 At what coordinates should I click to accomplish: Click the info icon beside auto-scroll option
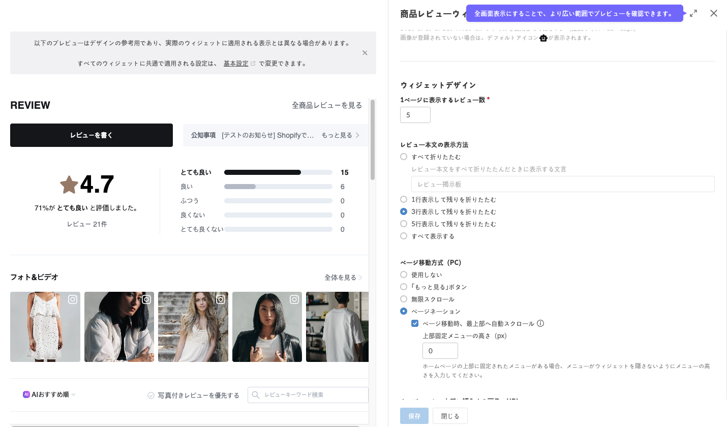[540, 323]
